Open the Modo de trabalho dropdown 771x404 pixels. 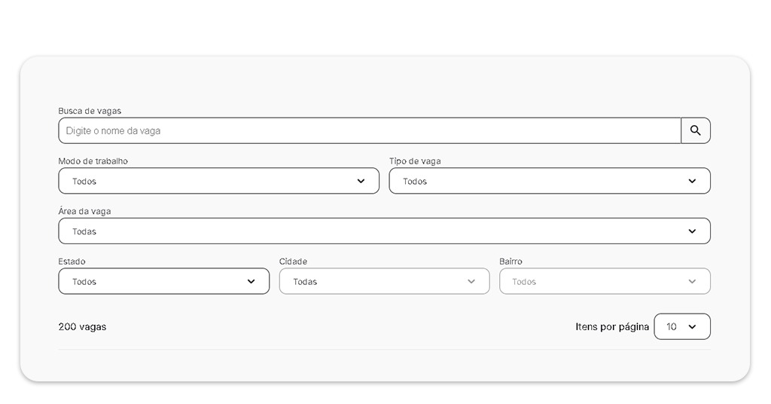click(218, 181)
